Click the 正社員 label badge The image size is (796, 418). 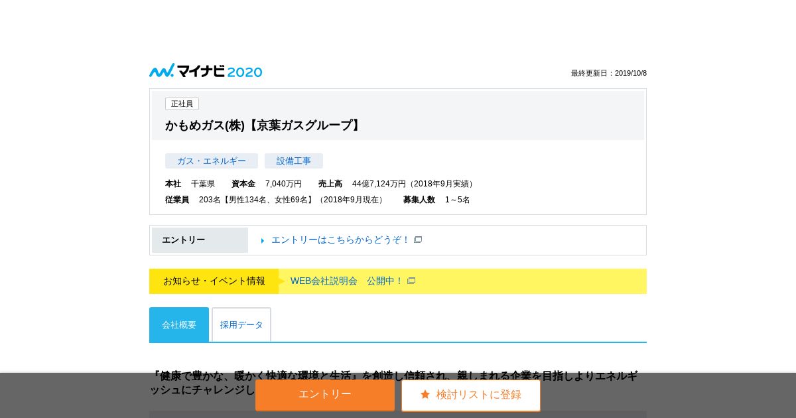182,104
